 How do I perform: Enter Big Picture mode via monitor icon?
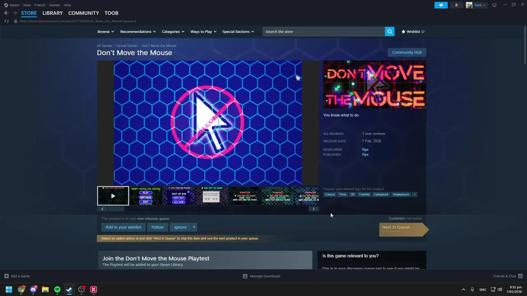click(494, 5)
